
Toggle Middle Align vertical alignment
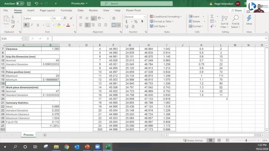(87, 18)
